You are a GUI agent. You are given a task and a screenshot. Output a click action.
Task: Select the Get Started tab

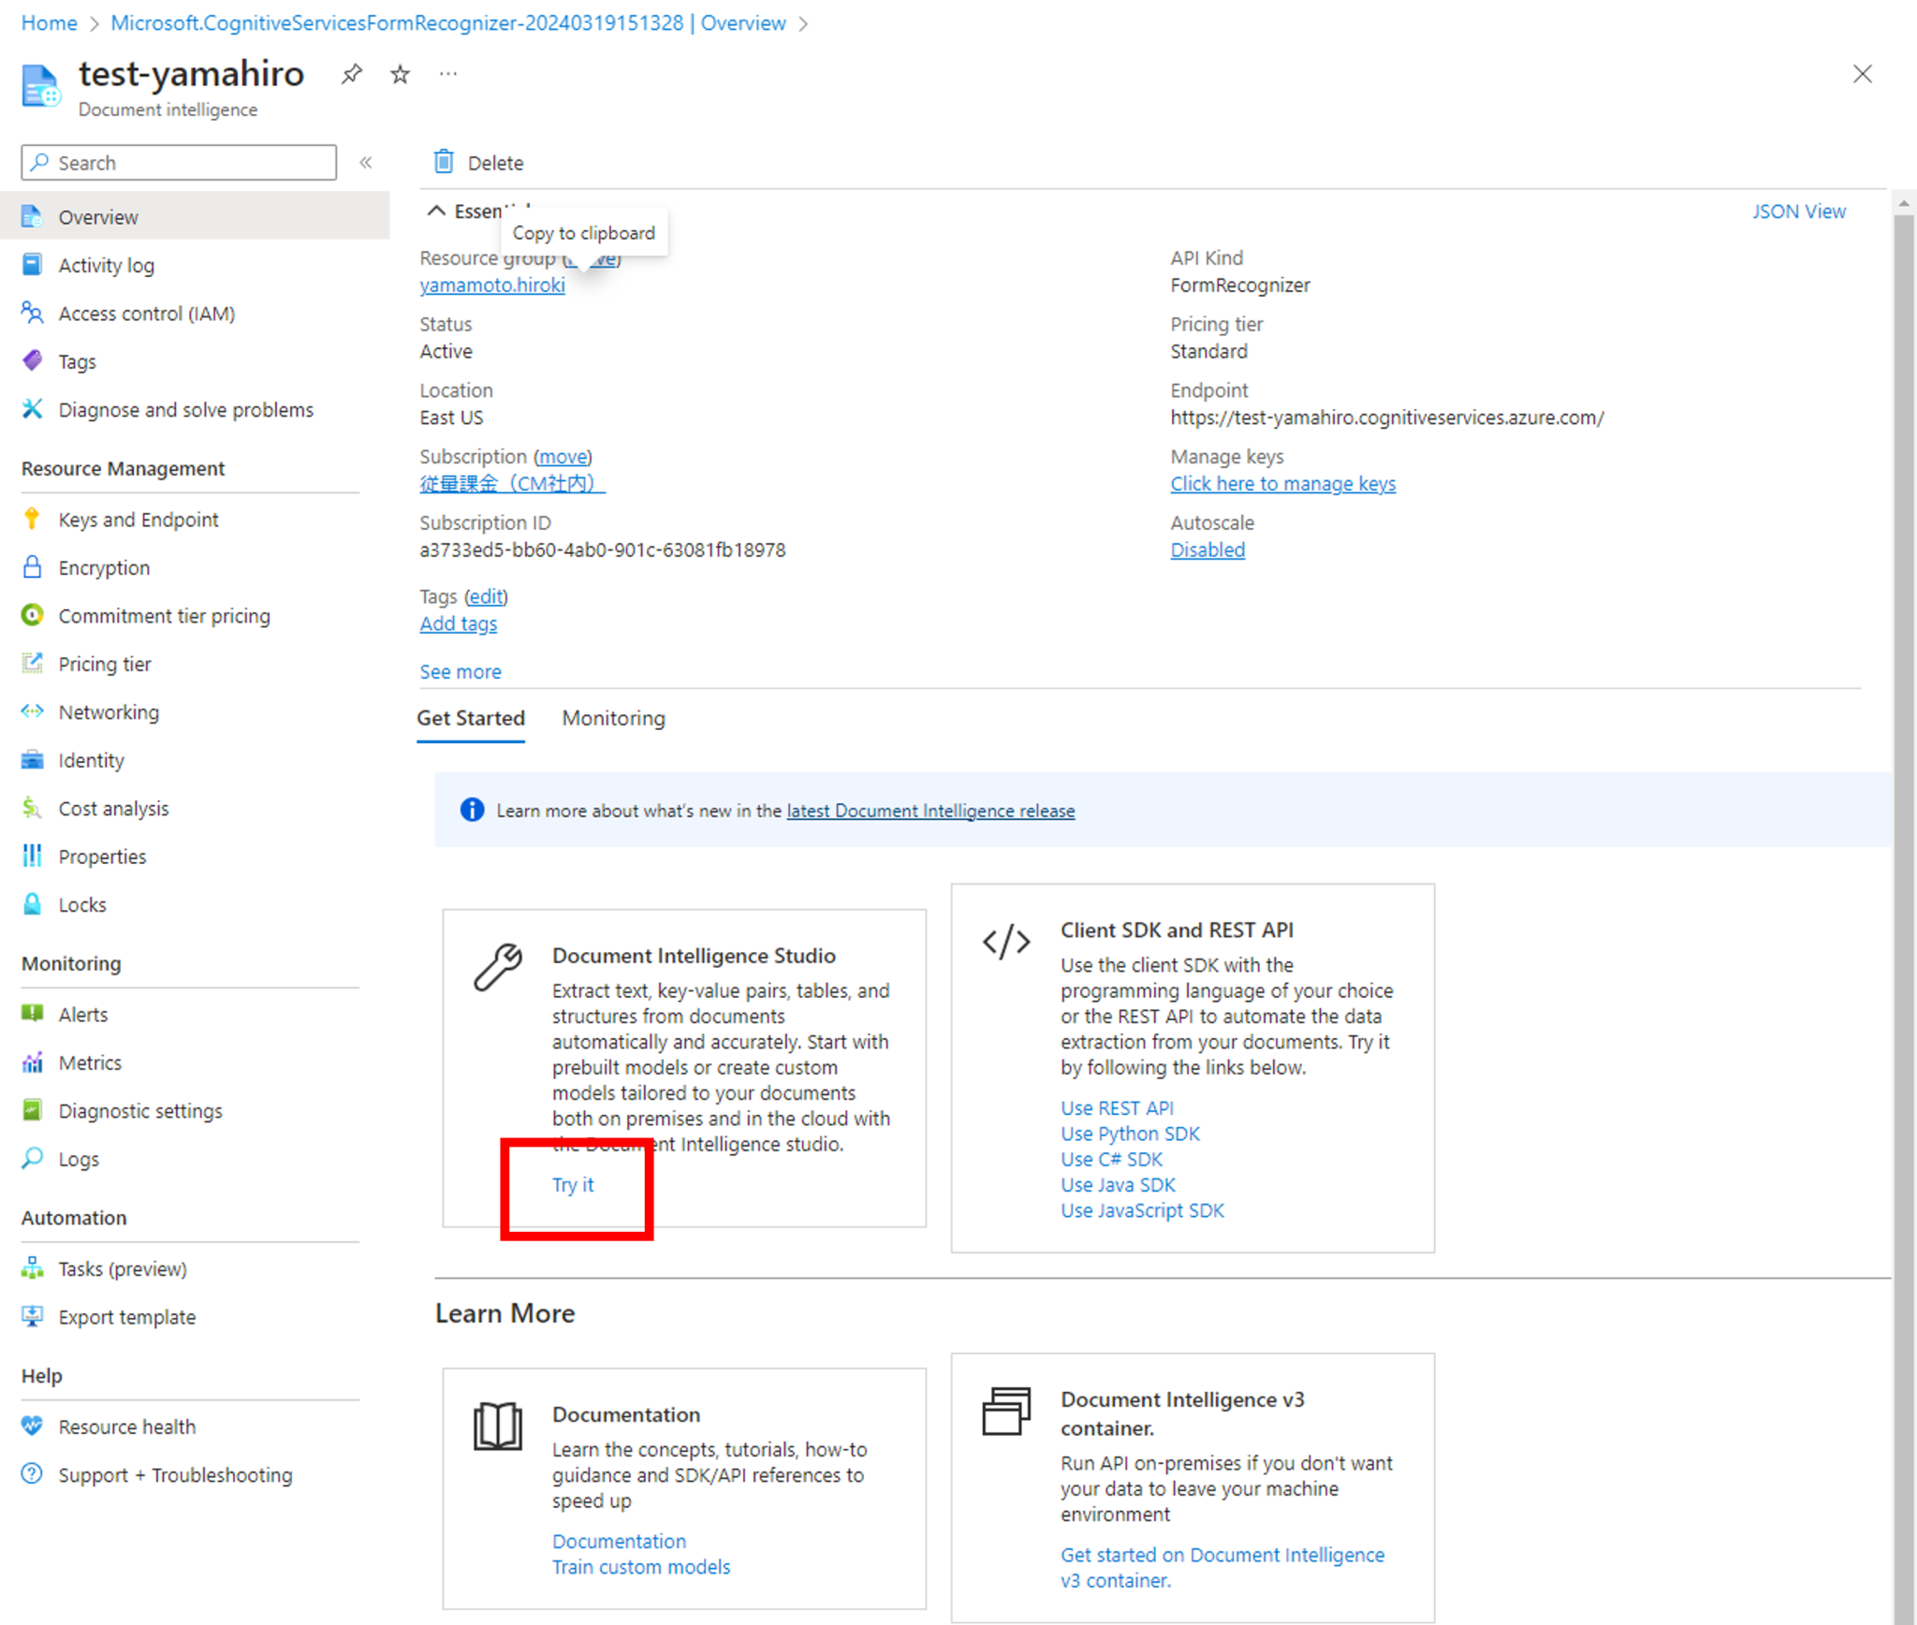click(471, 718)
